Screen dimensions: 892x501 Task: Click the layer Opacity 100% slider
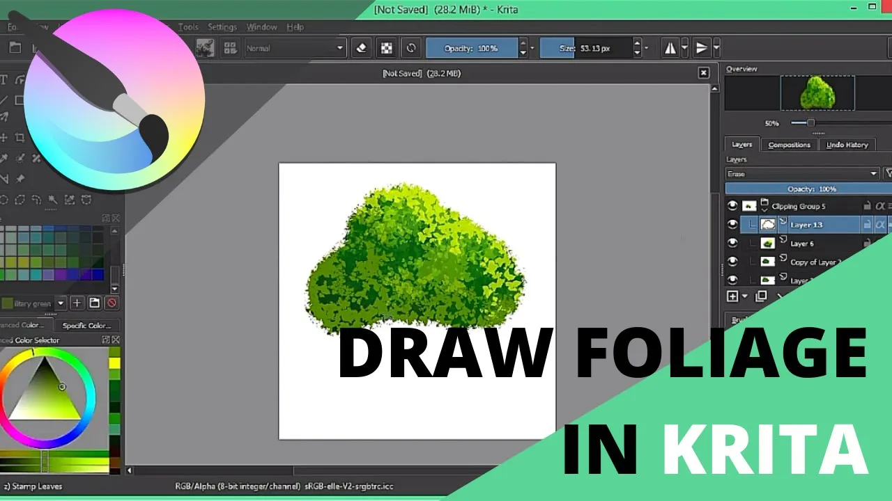point(808,189)
